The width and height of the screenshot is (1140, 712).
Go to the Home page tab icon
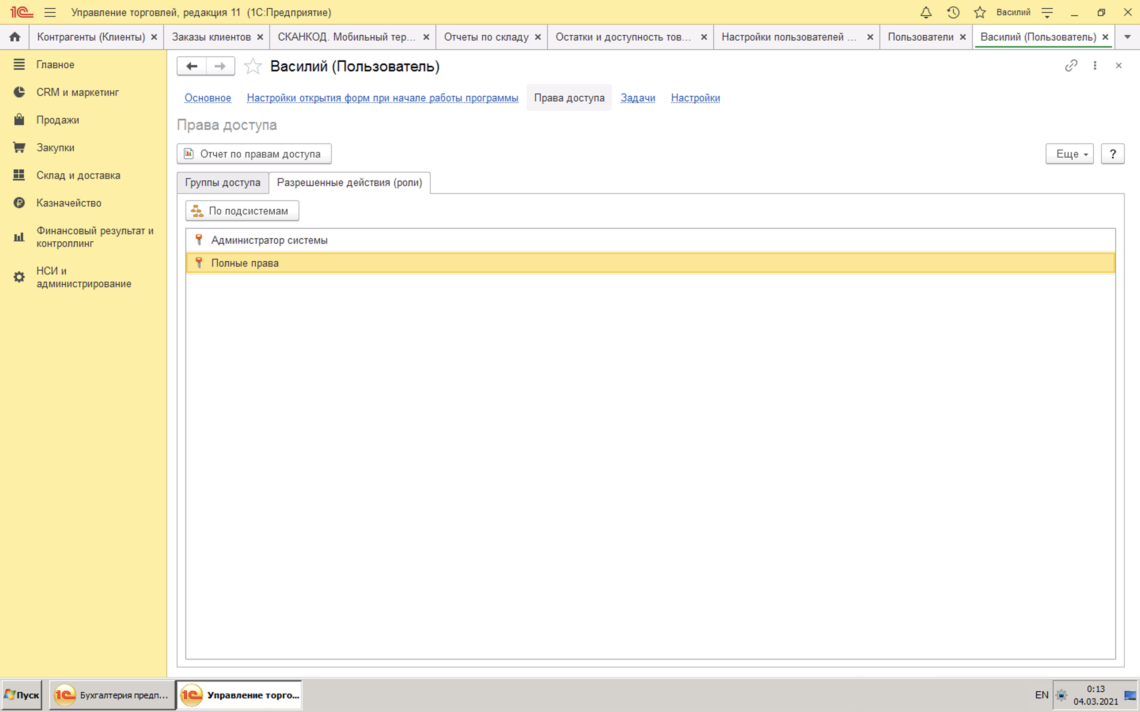[x=15, y=37]
